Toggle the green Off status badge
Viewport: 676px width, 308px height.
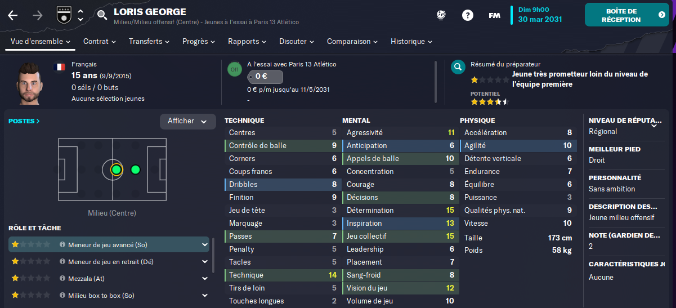234,70
